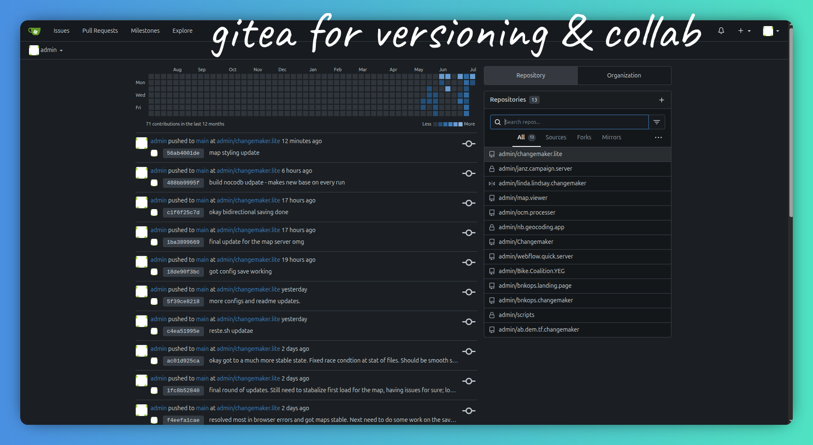
Task: Open the user avatar dropdown menu
Action: (x=770, y=31)
